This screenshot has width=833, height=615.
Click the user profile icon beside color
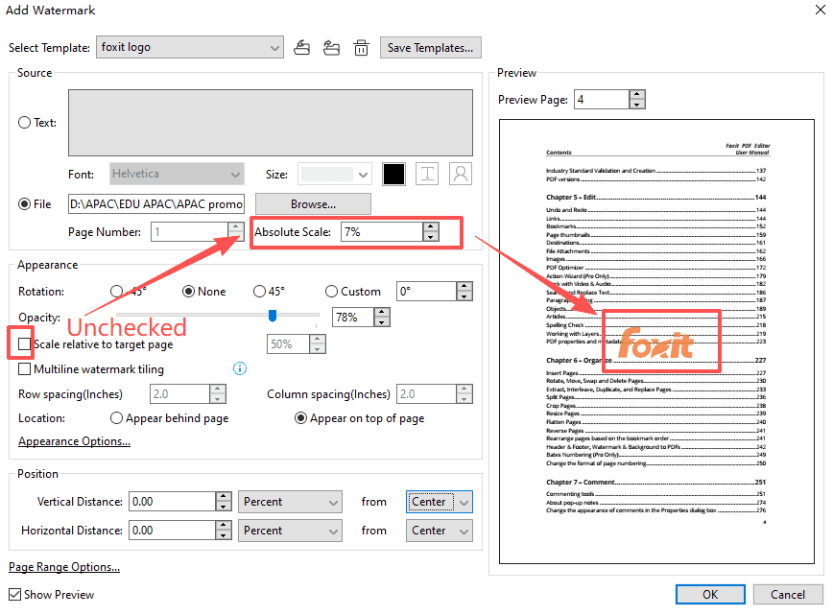click(x=461, y=175)
